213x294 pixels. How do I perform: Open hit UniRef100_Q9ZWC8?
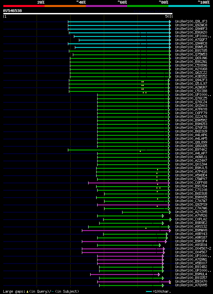tap(191, 25)
